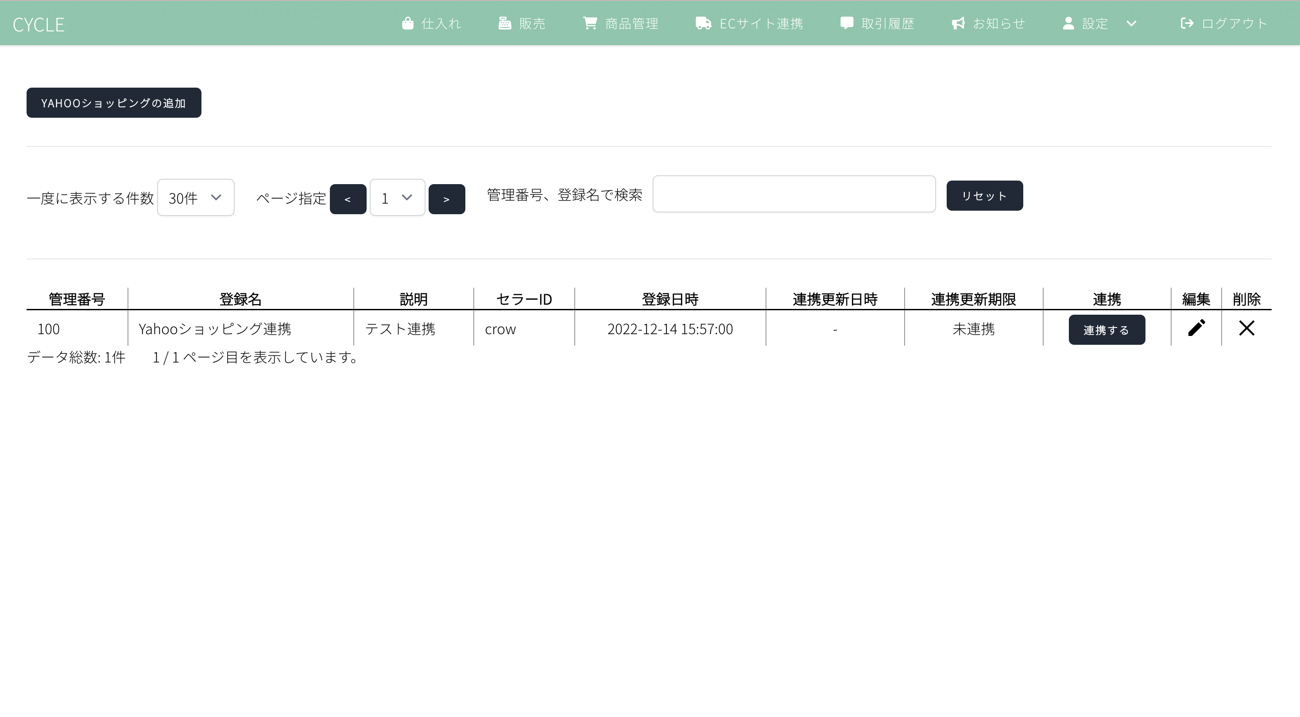Image resolution: width=1300 pixels, height=717 pixels.
Task: Click the truck ECサイト連携 icon
Action: click(x=703, y=23)
